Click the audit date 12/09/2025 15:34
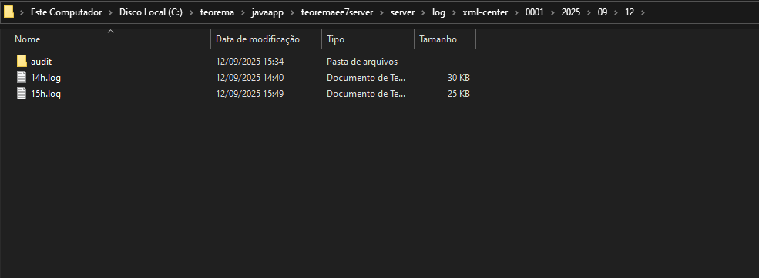This screenshot has width=759, height=278. [x=250, y=62]
